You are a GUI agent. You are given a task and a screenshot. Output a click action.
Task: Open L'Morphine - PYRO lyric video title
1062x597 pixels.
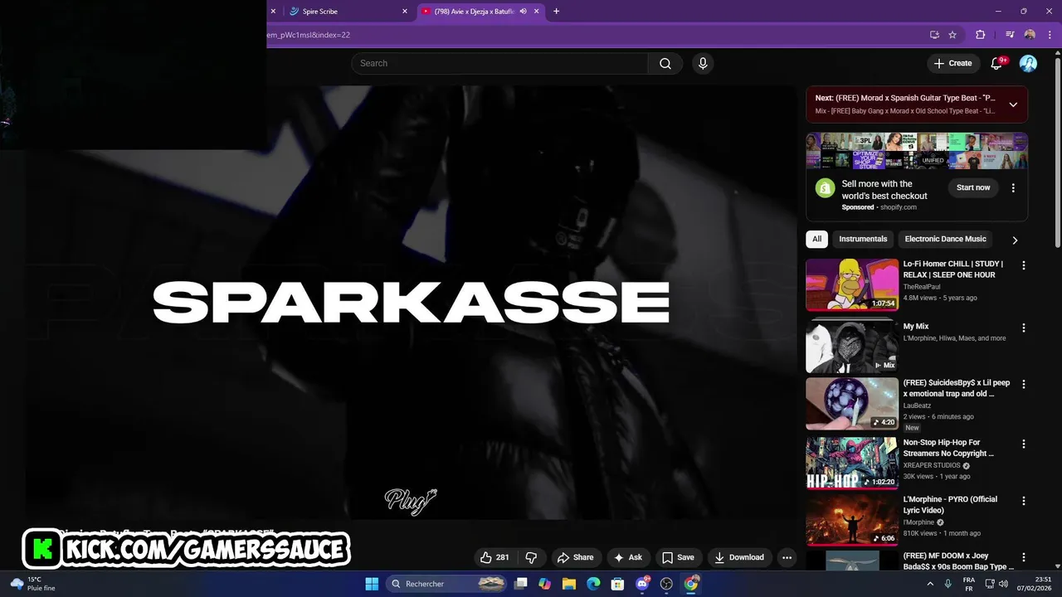pos(951,505)
